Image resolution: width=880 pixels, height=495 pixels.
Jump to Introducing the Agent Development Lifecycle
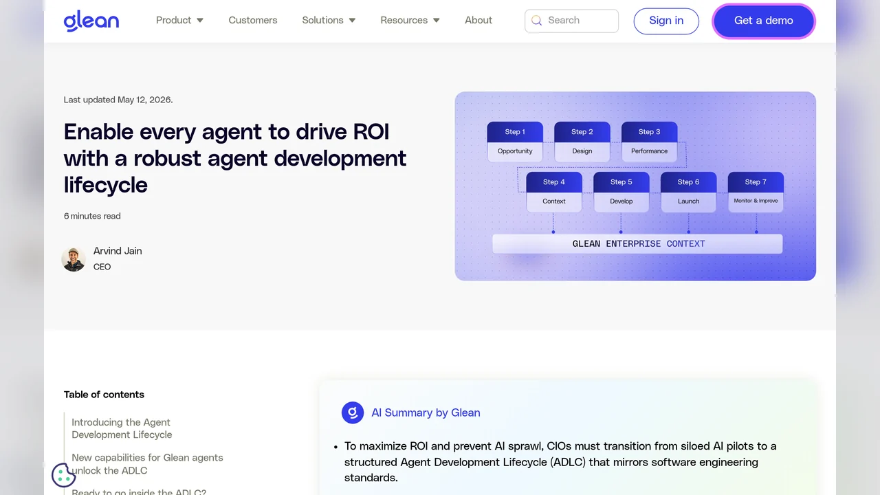pyautogui.click(x=122, y=428)
